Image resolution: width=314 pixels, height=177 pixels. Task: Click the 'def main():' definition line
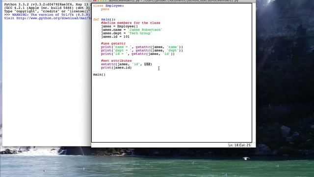tap(105, 20)
